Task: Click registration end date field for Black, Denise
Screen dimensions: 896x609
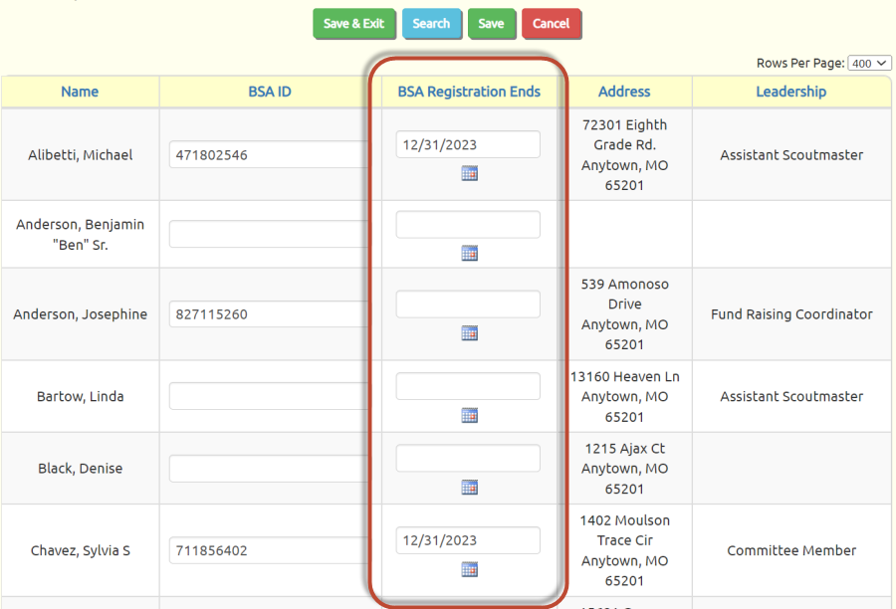Action: pos(468,458)
